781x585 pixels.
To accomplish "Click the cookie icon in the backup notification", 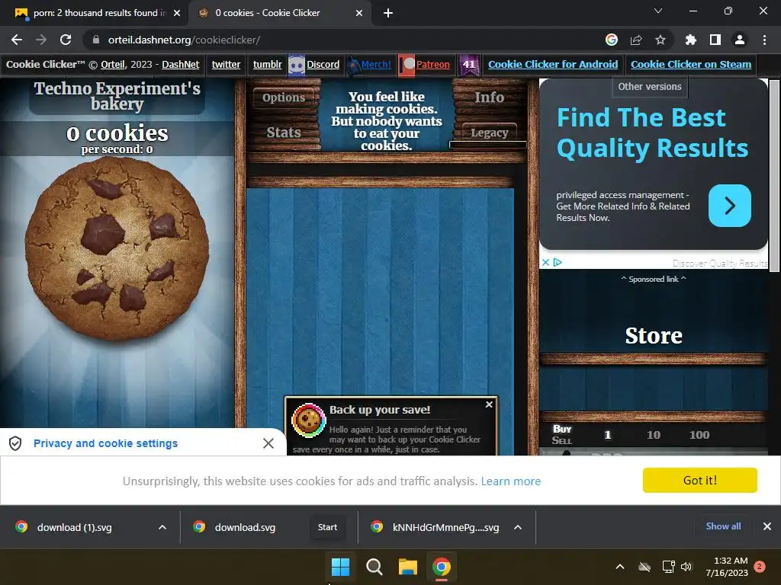I will click(309, 420).
